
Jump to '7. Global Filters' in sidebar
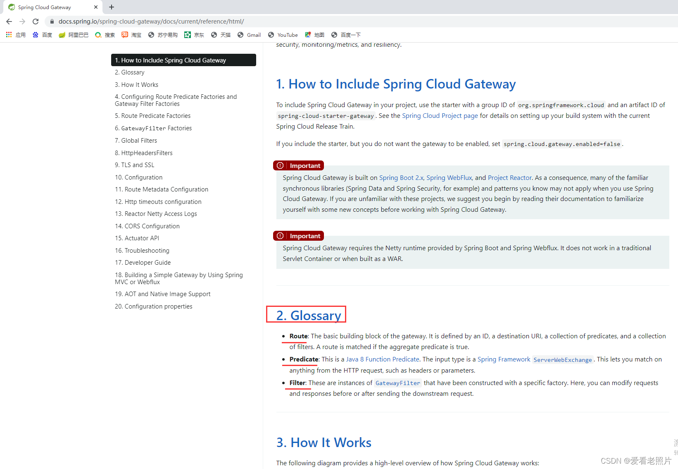point(136,141)
